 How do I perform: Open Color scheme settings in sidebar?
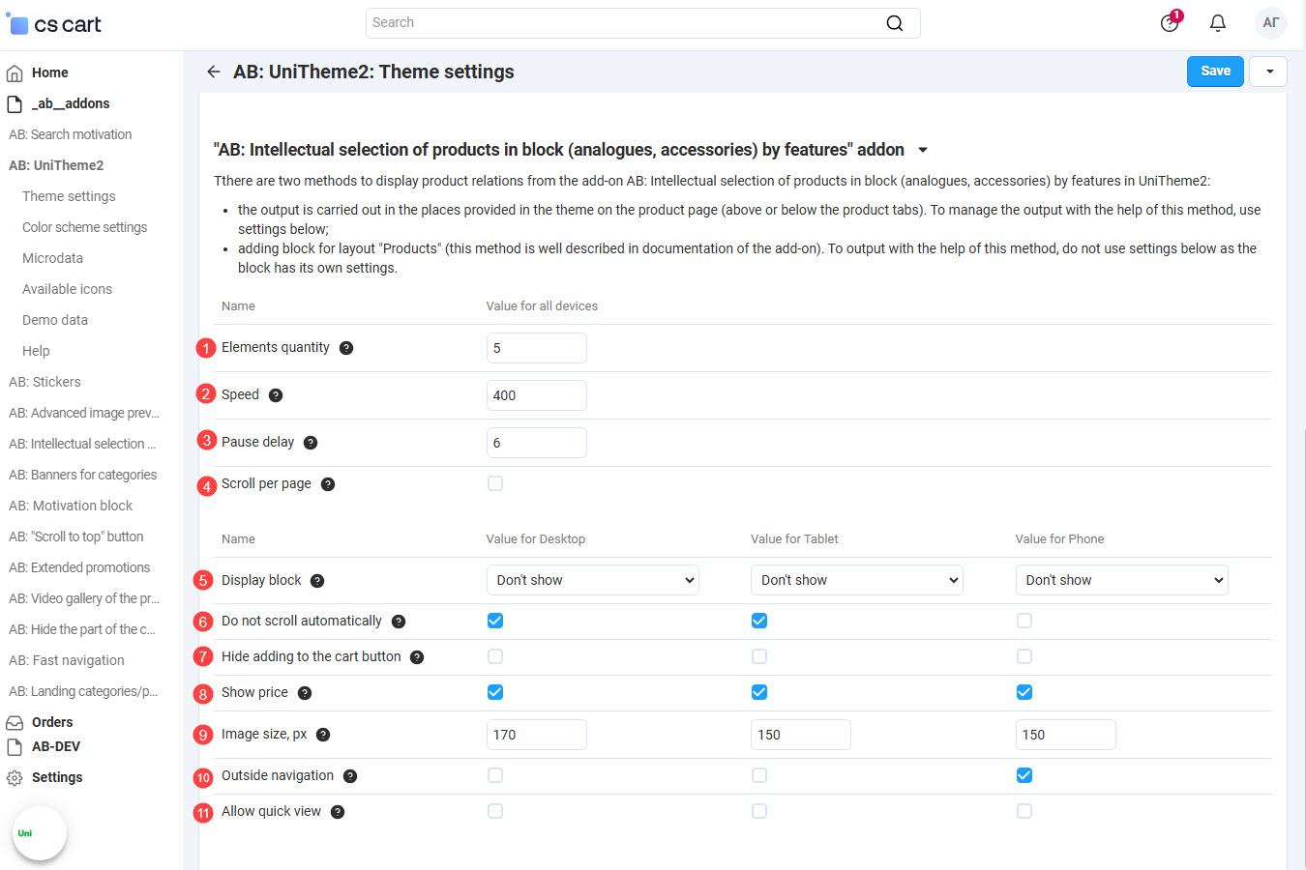click(85, 227)
